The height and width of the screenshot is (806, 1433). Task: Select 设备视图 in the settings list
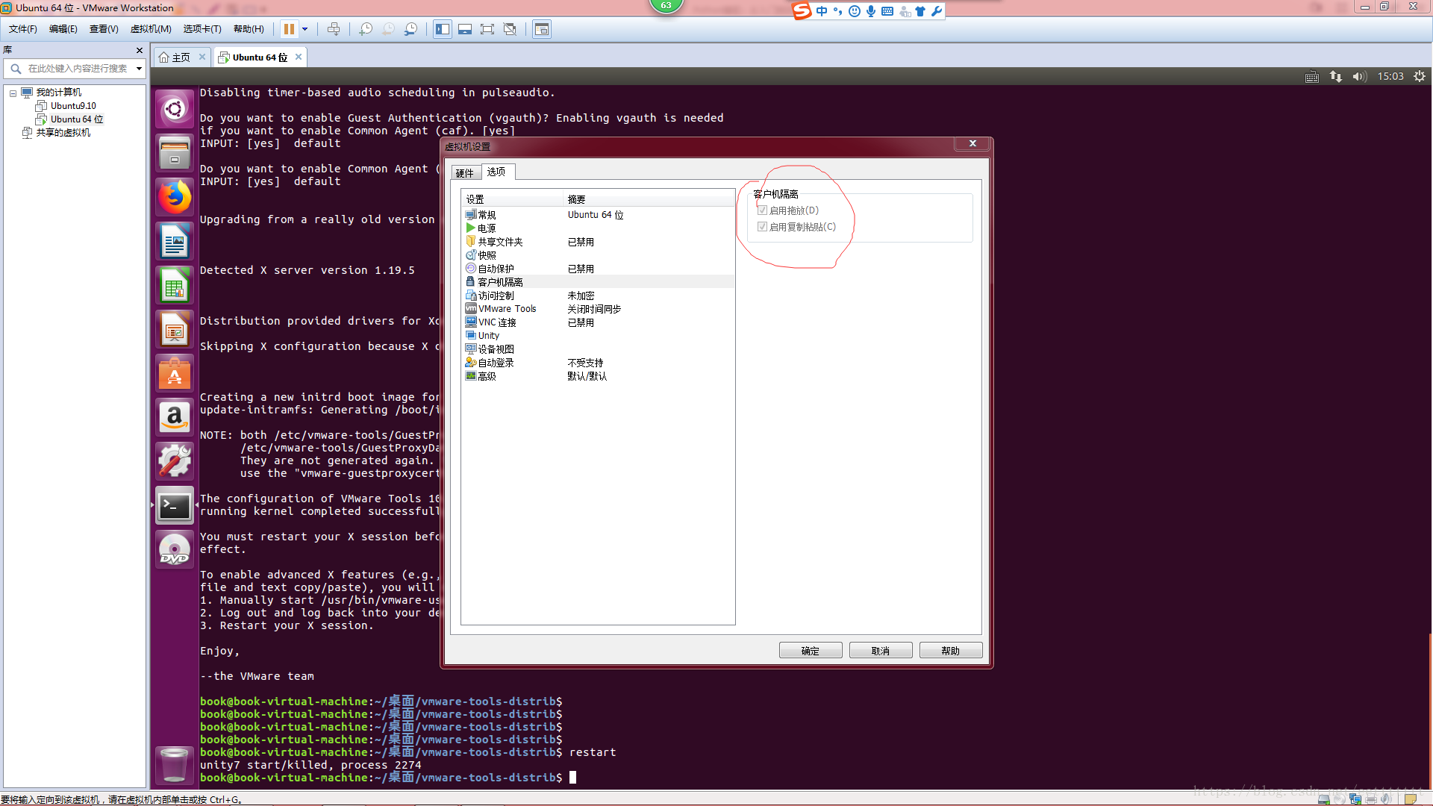tap(598, 349)
